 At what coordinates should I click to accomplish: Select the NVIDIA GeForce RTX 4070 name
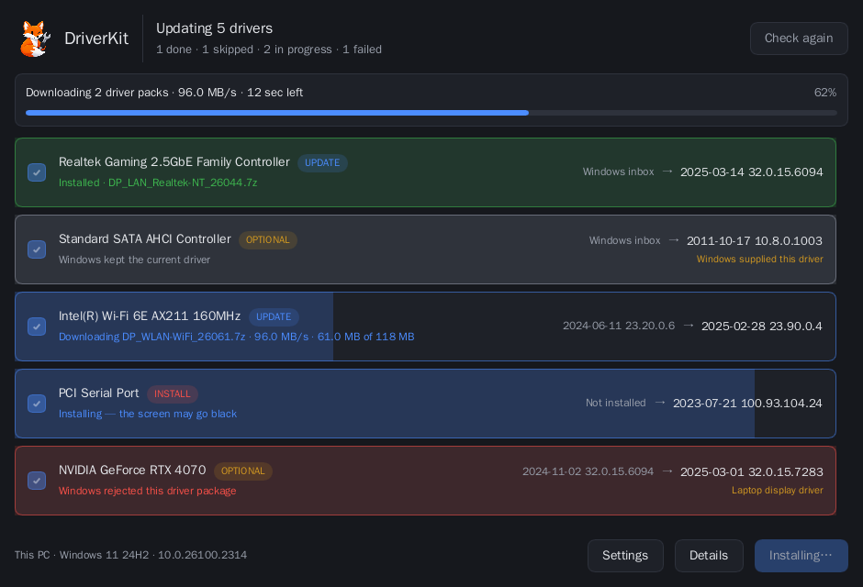132,470
